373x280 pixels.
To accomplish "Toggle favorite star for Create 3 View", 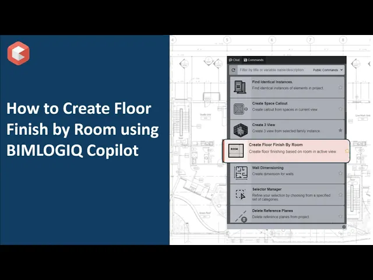I will 340,130.
